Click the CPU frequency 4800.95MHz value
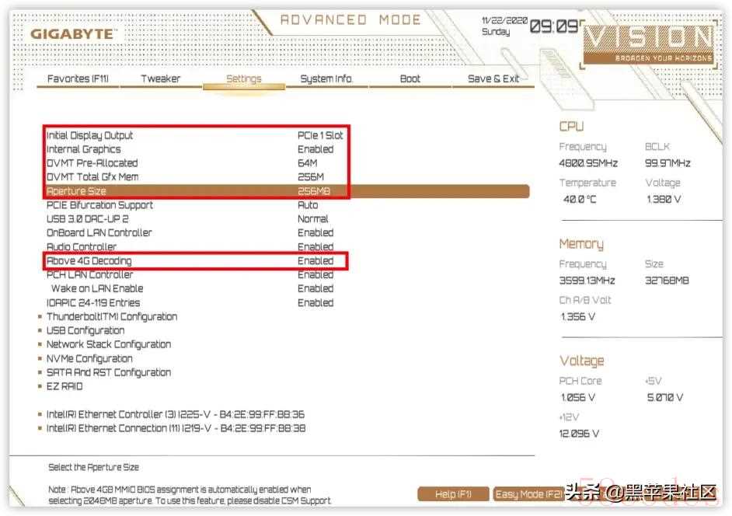Image resolution: width=732 pixels, height=516 pixels. pos(588,163)
